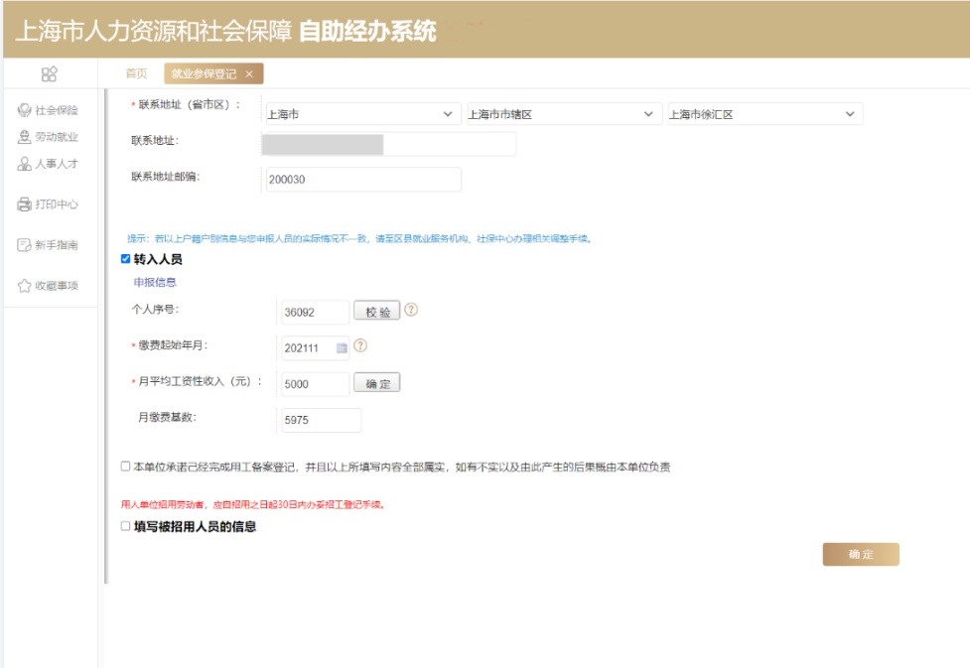Open 打印中心 in the sidebar
Image resolution: width=970 pixels, height=668 pixels.
point(49,204)
